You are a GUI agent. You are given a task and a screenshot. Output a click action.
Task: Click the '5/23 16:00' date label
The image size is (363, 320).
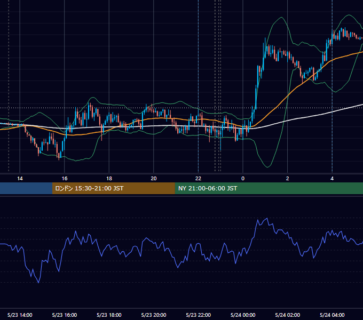pos(65,315)
